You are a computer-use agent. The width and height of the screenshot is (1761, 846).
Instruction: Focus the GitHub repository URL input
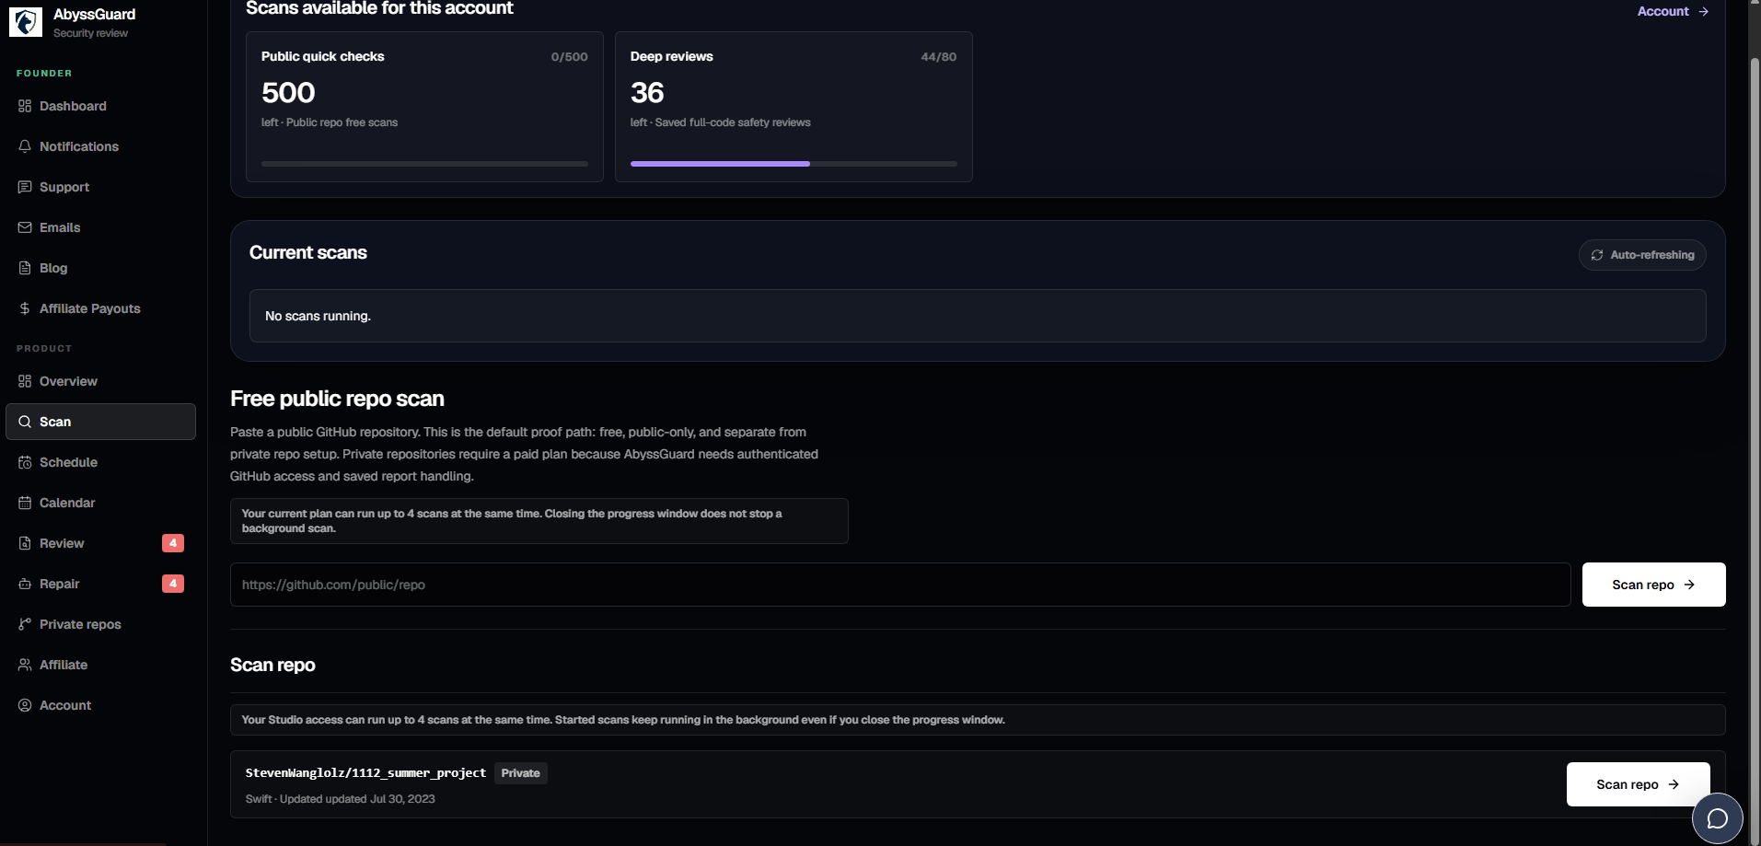(900, 585)
